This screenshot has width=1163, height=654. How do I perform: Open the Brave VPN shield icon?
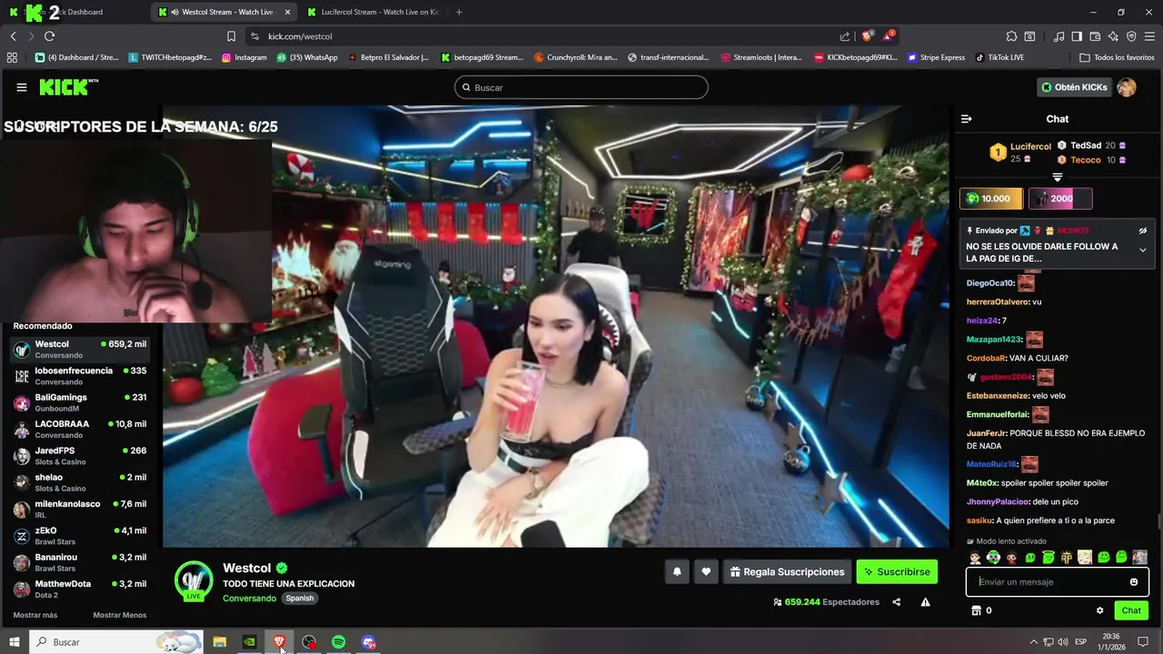tap(1131, 36)
